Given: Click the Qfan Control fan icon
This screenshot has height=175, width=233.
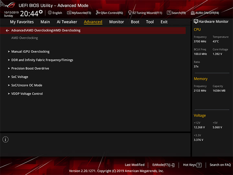Looking at the screenshot, I should [x=98, y=13].
